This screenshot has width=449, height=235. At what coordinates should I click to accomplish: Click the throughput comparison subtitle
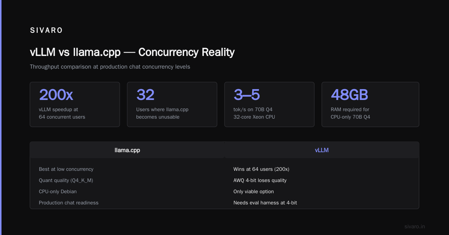110,67
